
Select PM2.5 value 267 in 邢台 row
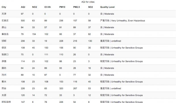click(75, 88)
